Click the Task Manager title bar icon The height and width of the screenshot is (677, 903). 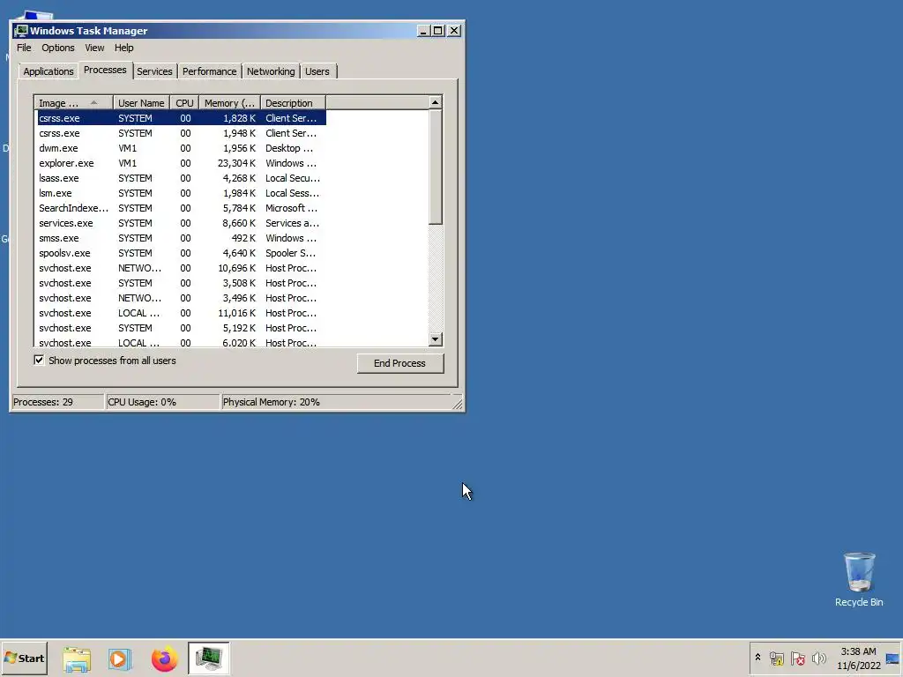pyautogui.click(x=21, y=31)
